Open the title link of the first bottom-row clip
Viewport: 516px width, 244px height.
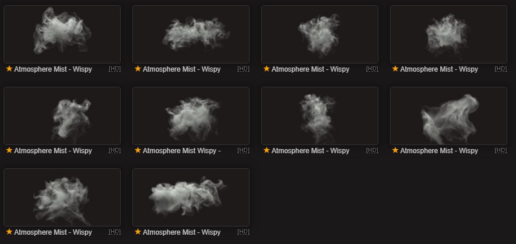coord(53,232)
